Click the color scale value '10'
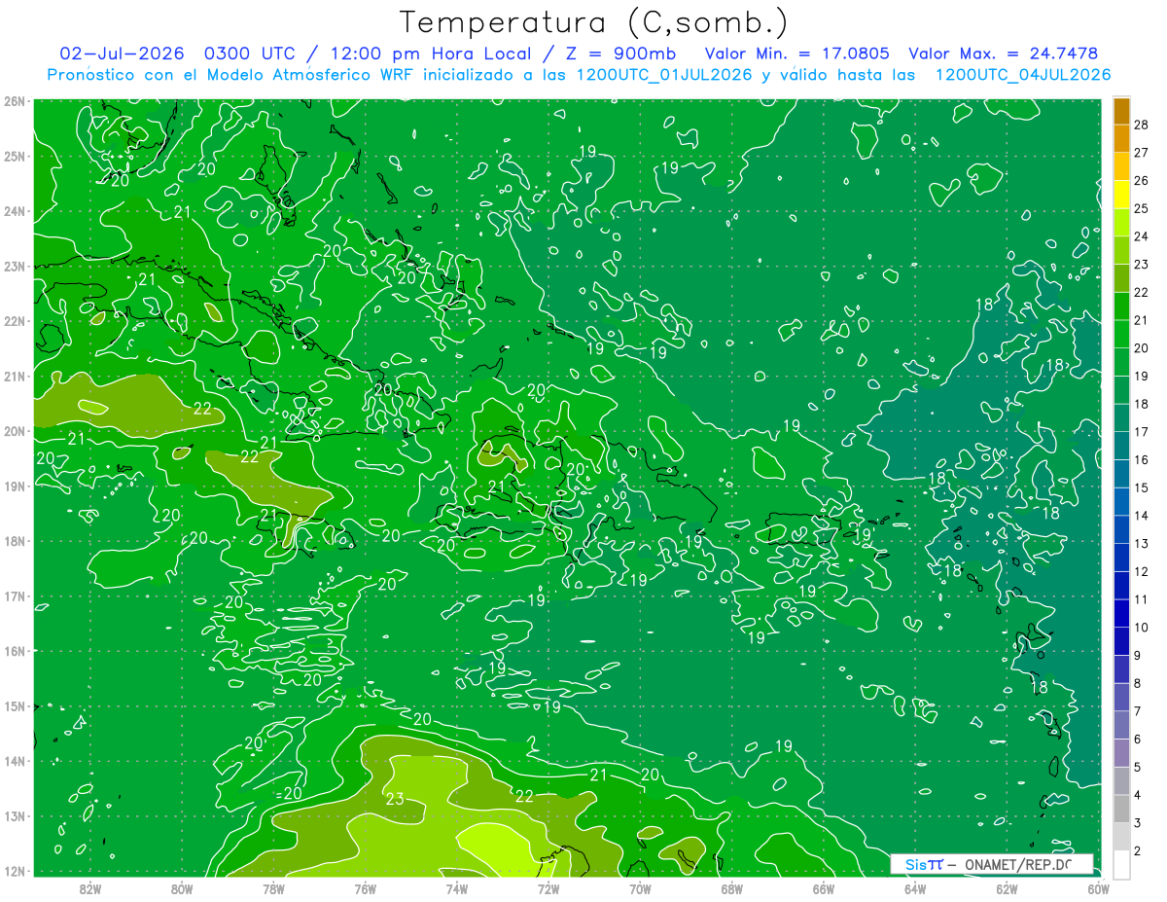Viewport: 1167px width, 902px height. click(1142, 628)
